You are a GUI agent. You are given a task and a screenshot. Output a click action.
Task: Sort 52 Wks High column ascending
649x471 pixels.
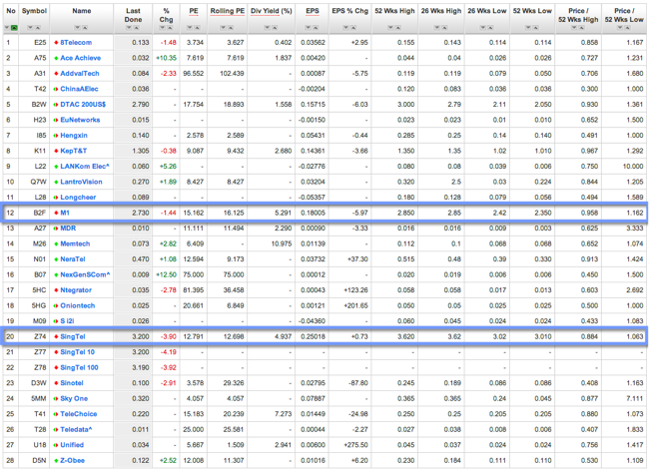(x=398, y=28)
